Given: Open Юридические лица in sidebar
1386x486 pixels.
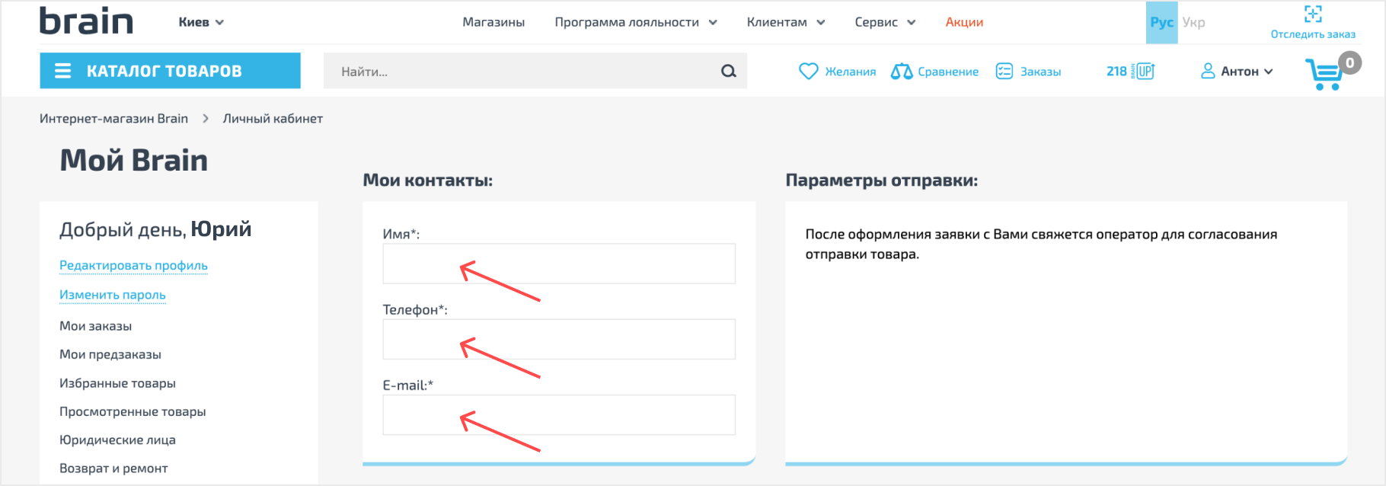Looking at the screenshot, I should coord(117,440).
